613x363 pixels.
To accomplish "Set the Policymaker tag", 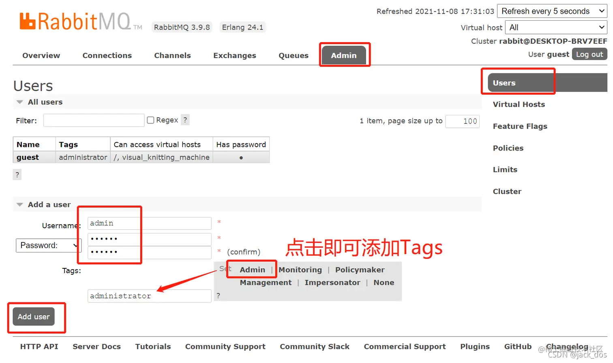I will [360, 270].
